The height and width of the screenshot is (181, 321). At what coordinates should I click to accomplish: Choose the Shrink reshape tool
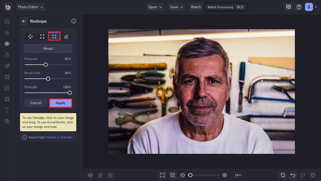click(54, 36)
